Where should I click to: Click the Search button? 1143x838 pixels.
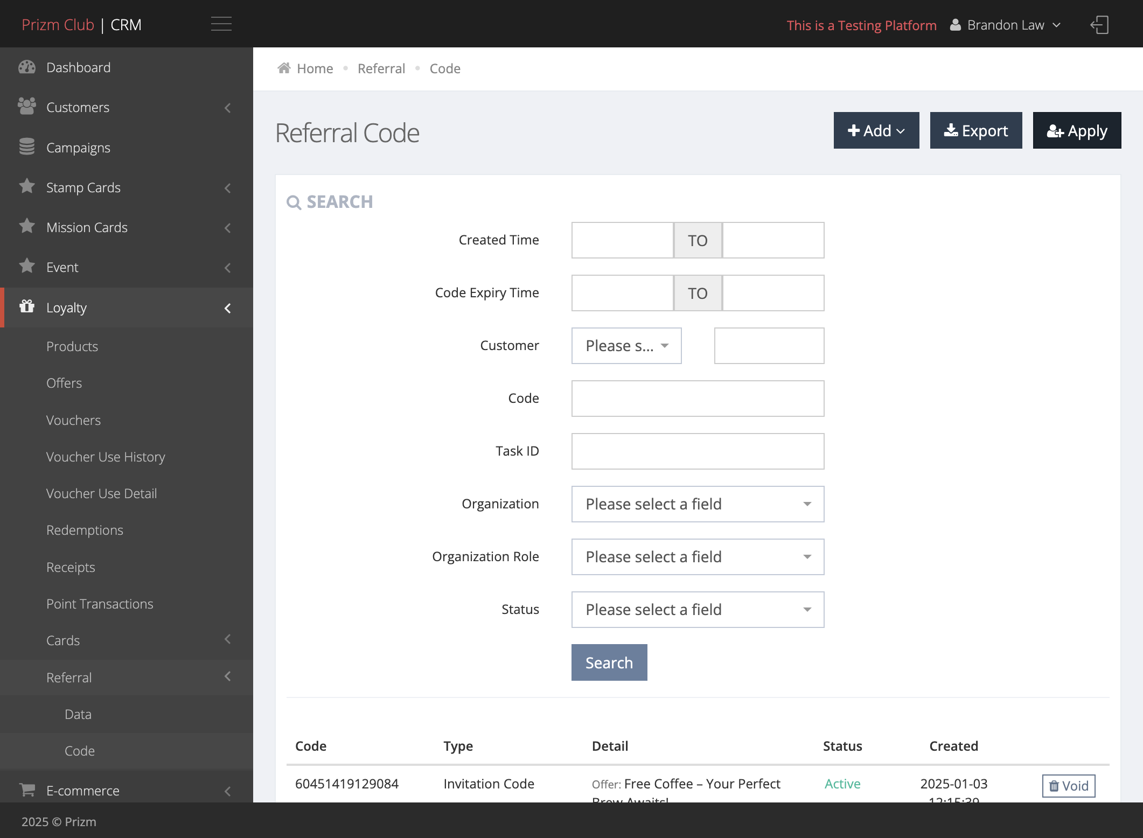tap(609, 662)
